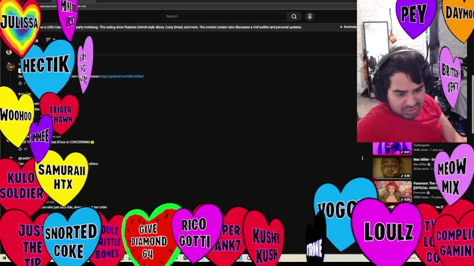Click the YouTube search input field
This screenshot has width=474, height=266.
(224, 16)
